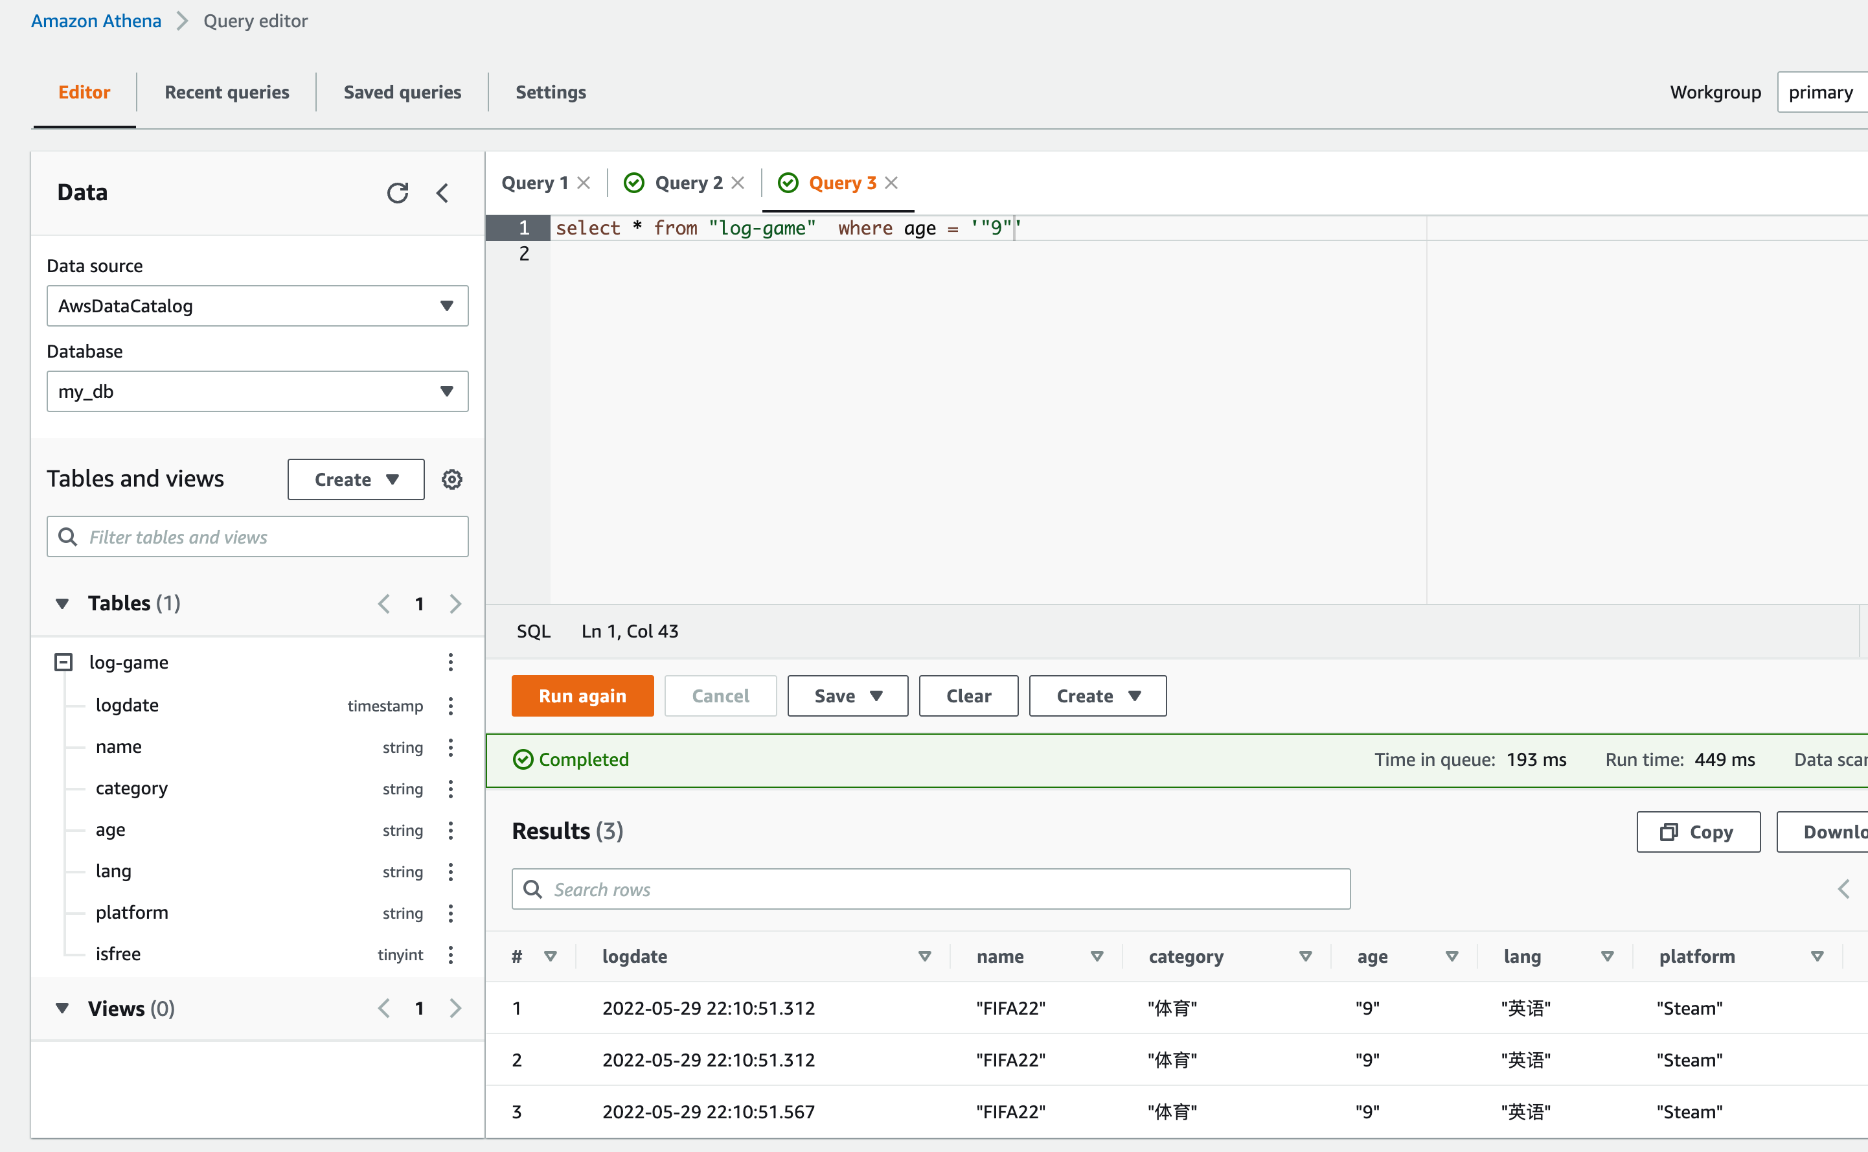1868x1152 pixels.
Task: Open the Amazon Athena breadcrumb link
Action: [x=96, y=21]
